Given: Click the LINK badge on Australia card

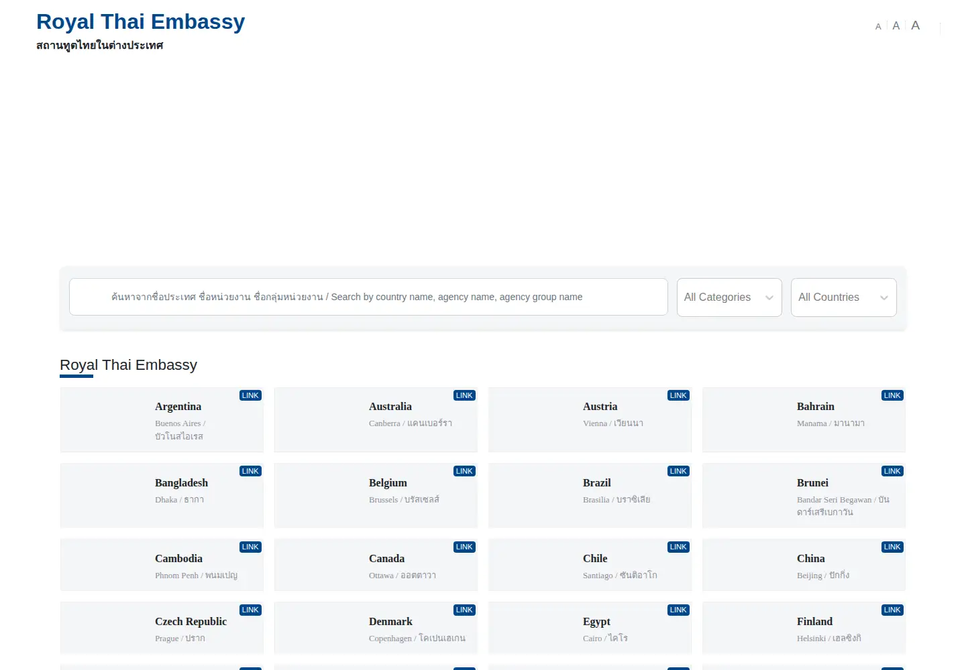Looking at the screenshot, I should pyautogui.click(x=464, y=395).
